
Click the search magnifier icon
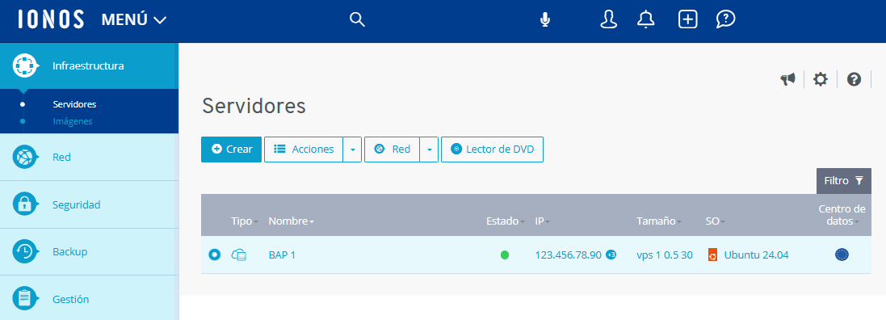click(357, 20)
